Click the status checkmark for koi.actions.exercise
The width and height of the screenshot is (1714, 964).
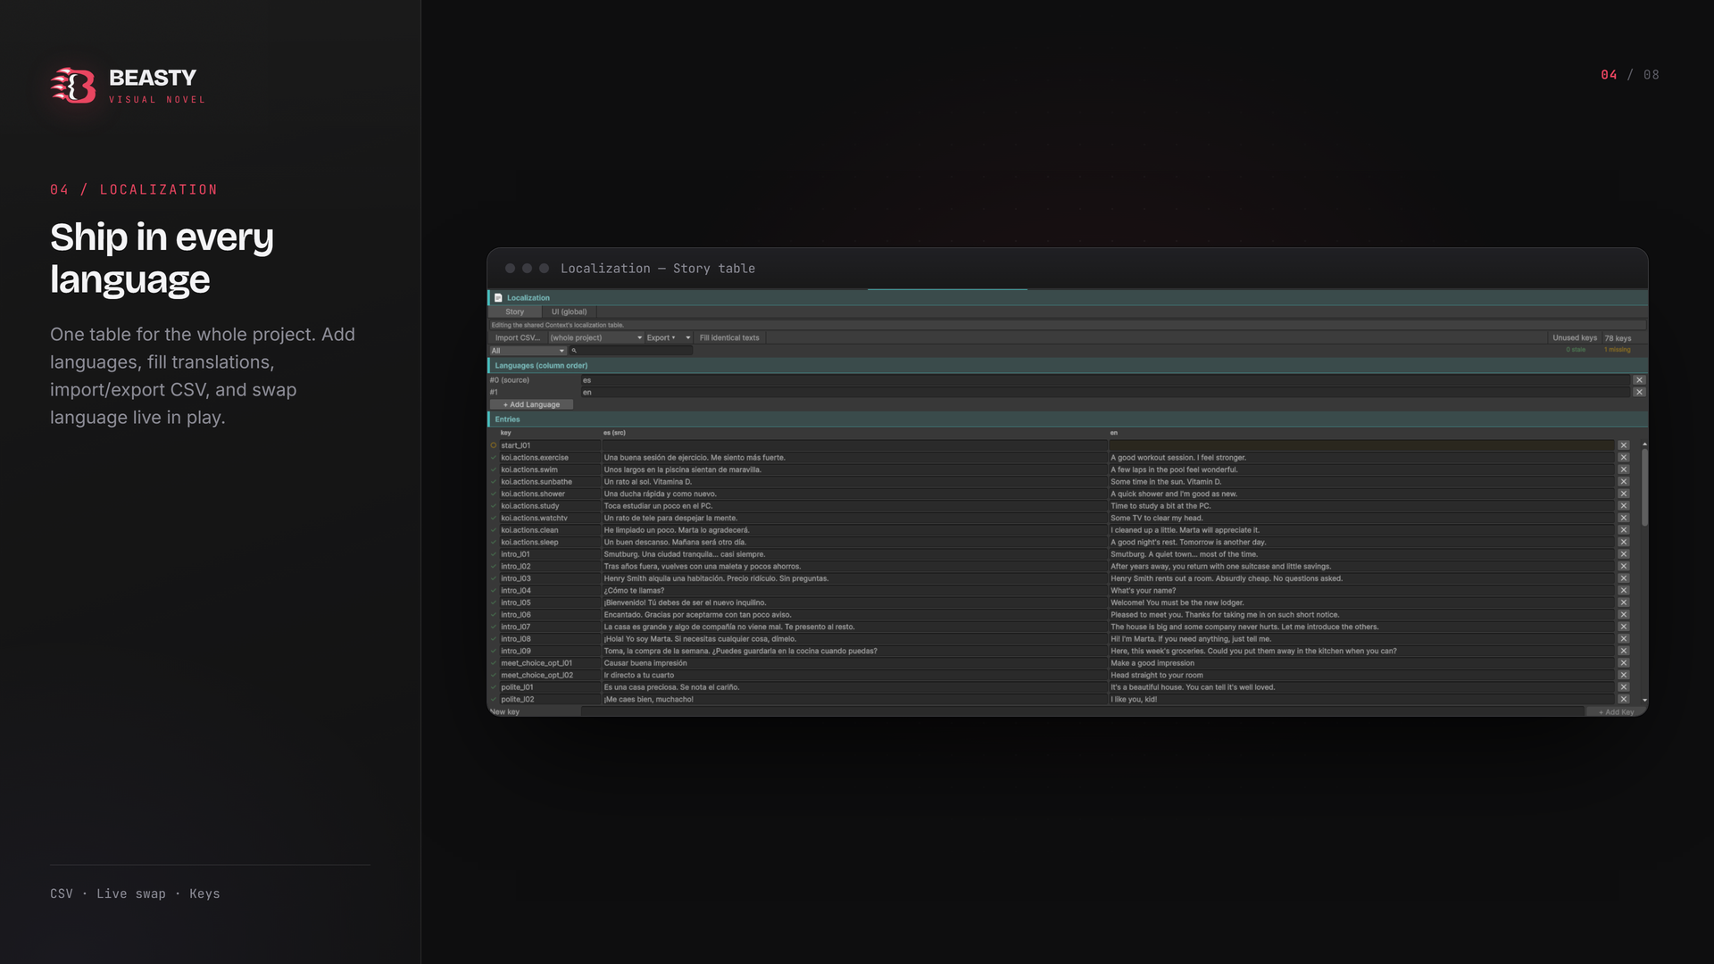pyautogui.click(x=494, y=458)
